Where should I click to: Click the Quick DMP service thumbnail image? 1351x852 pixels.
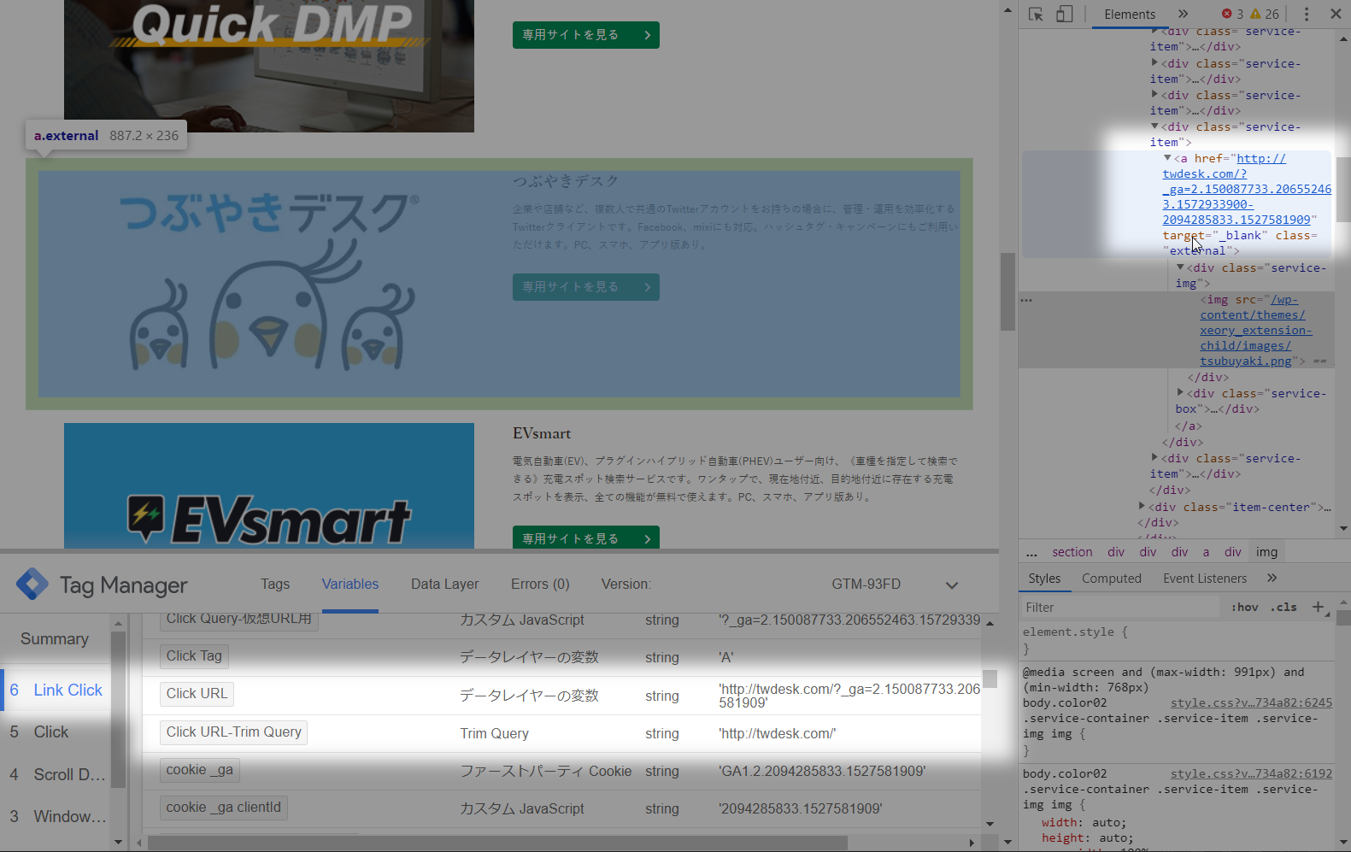pyautogui.click(x=269, y=66)
